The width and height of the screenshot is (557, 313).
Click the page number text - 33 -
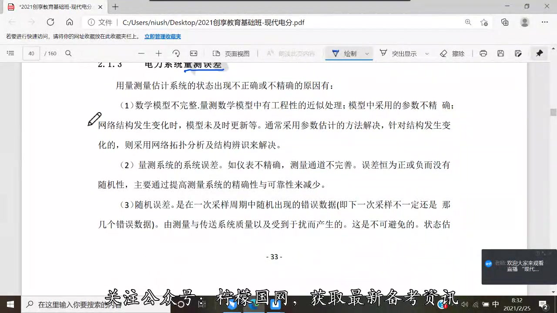point(274,257)
